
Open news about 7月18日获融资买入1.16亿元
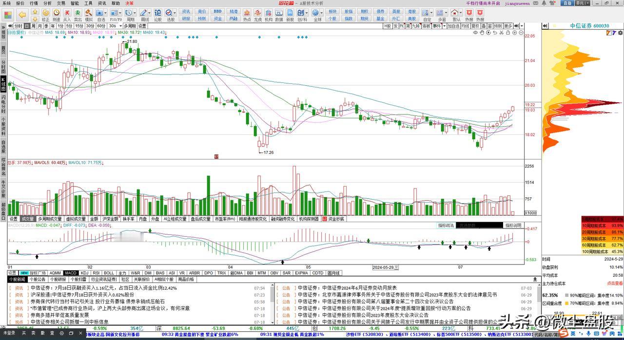tap(103, 288)
